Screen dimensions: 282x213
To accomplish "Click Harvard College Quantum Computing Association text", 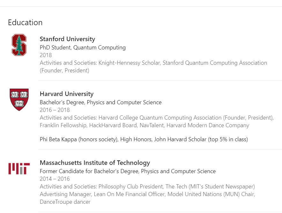I will tap(160, 118).
